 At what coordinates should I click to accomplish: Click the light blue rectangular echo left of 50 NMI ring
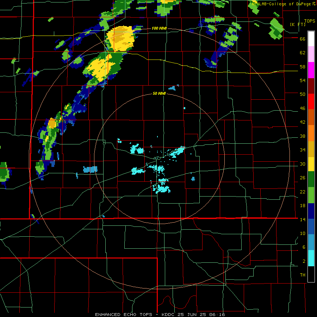point(90,169)
